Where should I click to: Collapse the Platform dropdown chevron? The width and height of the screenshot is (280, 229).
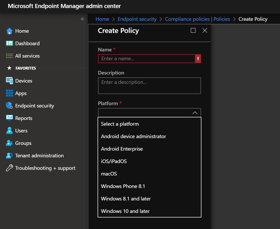pos(195,113)
